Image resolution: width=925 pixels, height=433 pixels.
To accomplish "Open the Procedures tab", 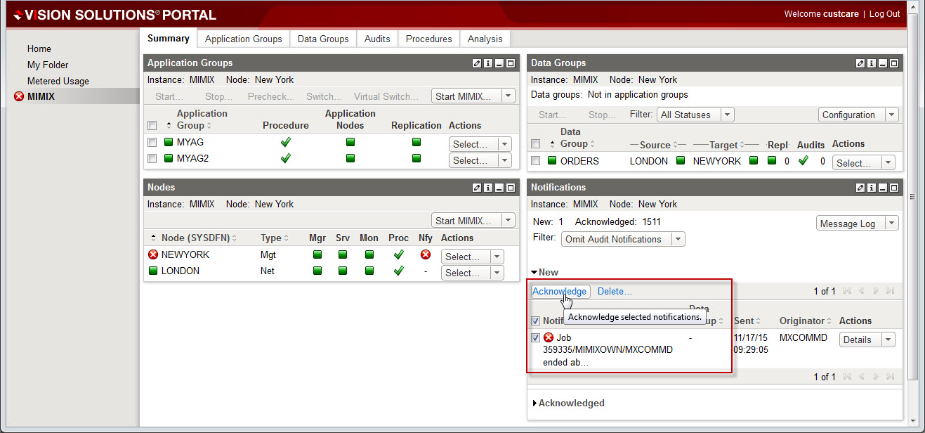I will [428, 39].
